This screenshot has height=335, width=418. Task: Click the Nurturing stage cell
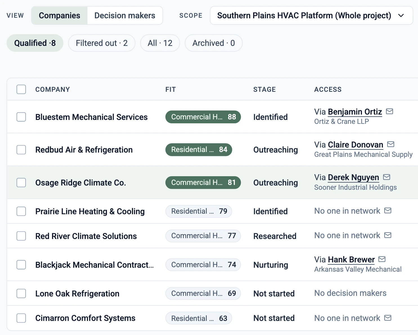271,265
